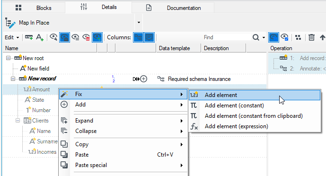Click the circled plus icon in New record row
This screenshot has height=176, width=326.
point(143,79)
